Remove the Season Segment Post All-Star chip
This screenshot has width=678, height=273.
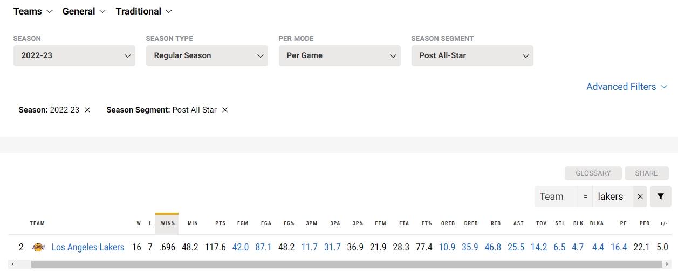pos(225,110)
